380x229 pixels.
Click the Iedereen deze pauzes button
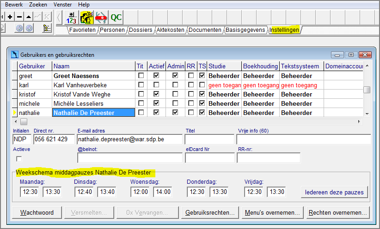(334, 192)
